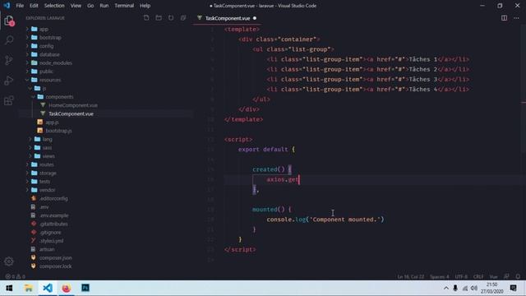Viewport: 526px width, 296px height.
Task: Collapse the components folder
Action: (x=59, y=97)
